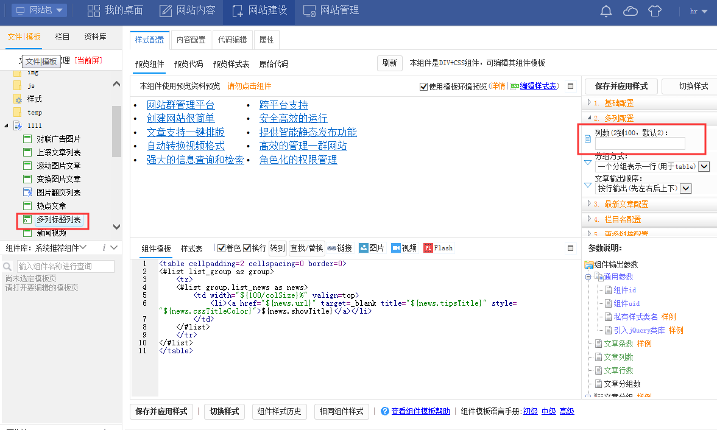This screenshot has width=717, height=430.
Task: Open the 网站内容 menu
Action: coord(187,10)
